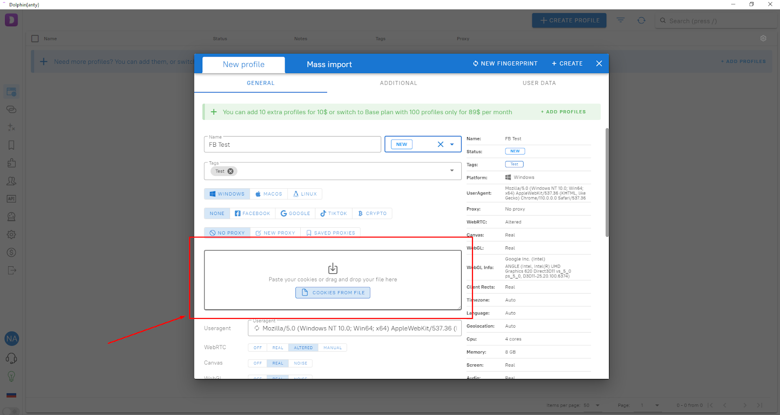Expand the Tags dropdown arrow
The width and height of the screenshot is (780, 415).
click(452, 170)
